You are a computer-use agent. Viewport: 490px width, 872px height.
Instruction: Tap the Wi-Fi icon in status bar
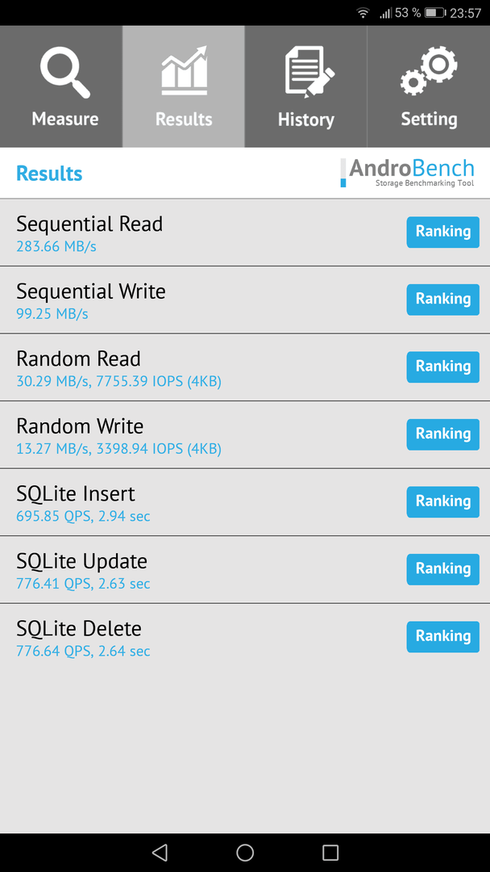(363, 13)
